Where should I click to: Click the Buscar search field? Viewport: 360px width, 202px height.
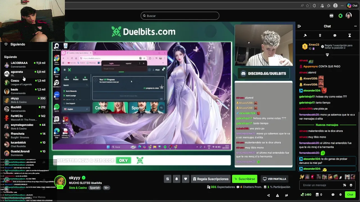(x=180, y=16)
